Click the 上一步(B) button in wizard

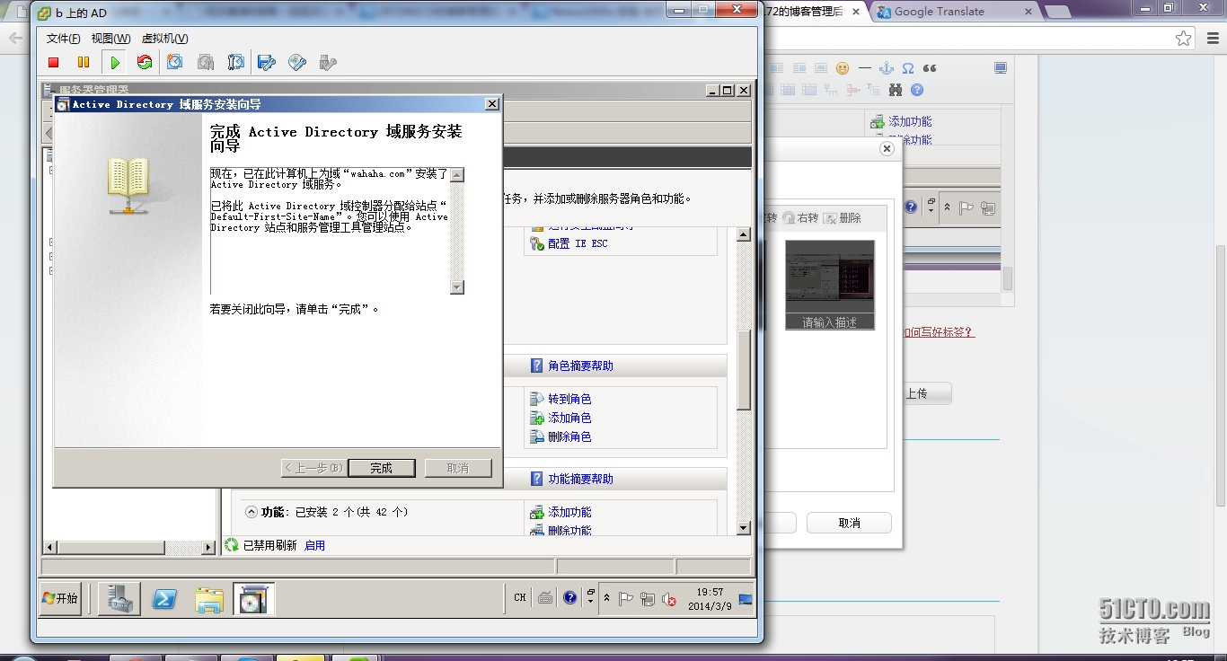tap(313, 468)
